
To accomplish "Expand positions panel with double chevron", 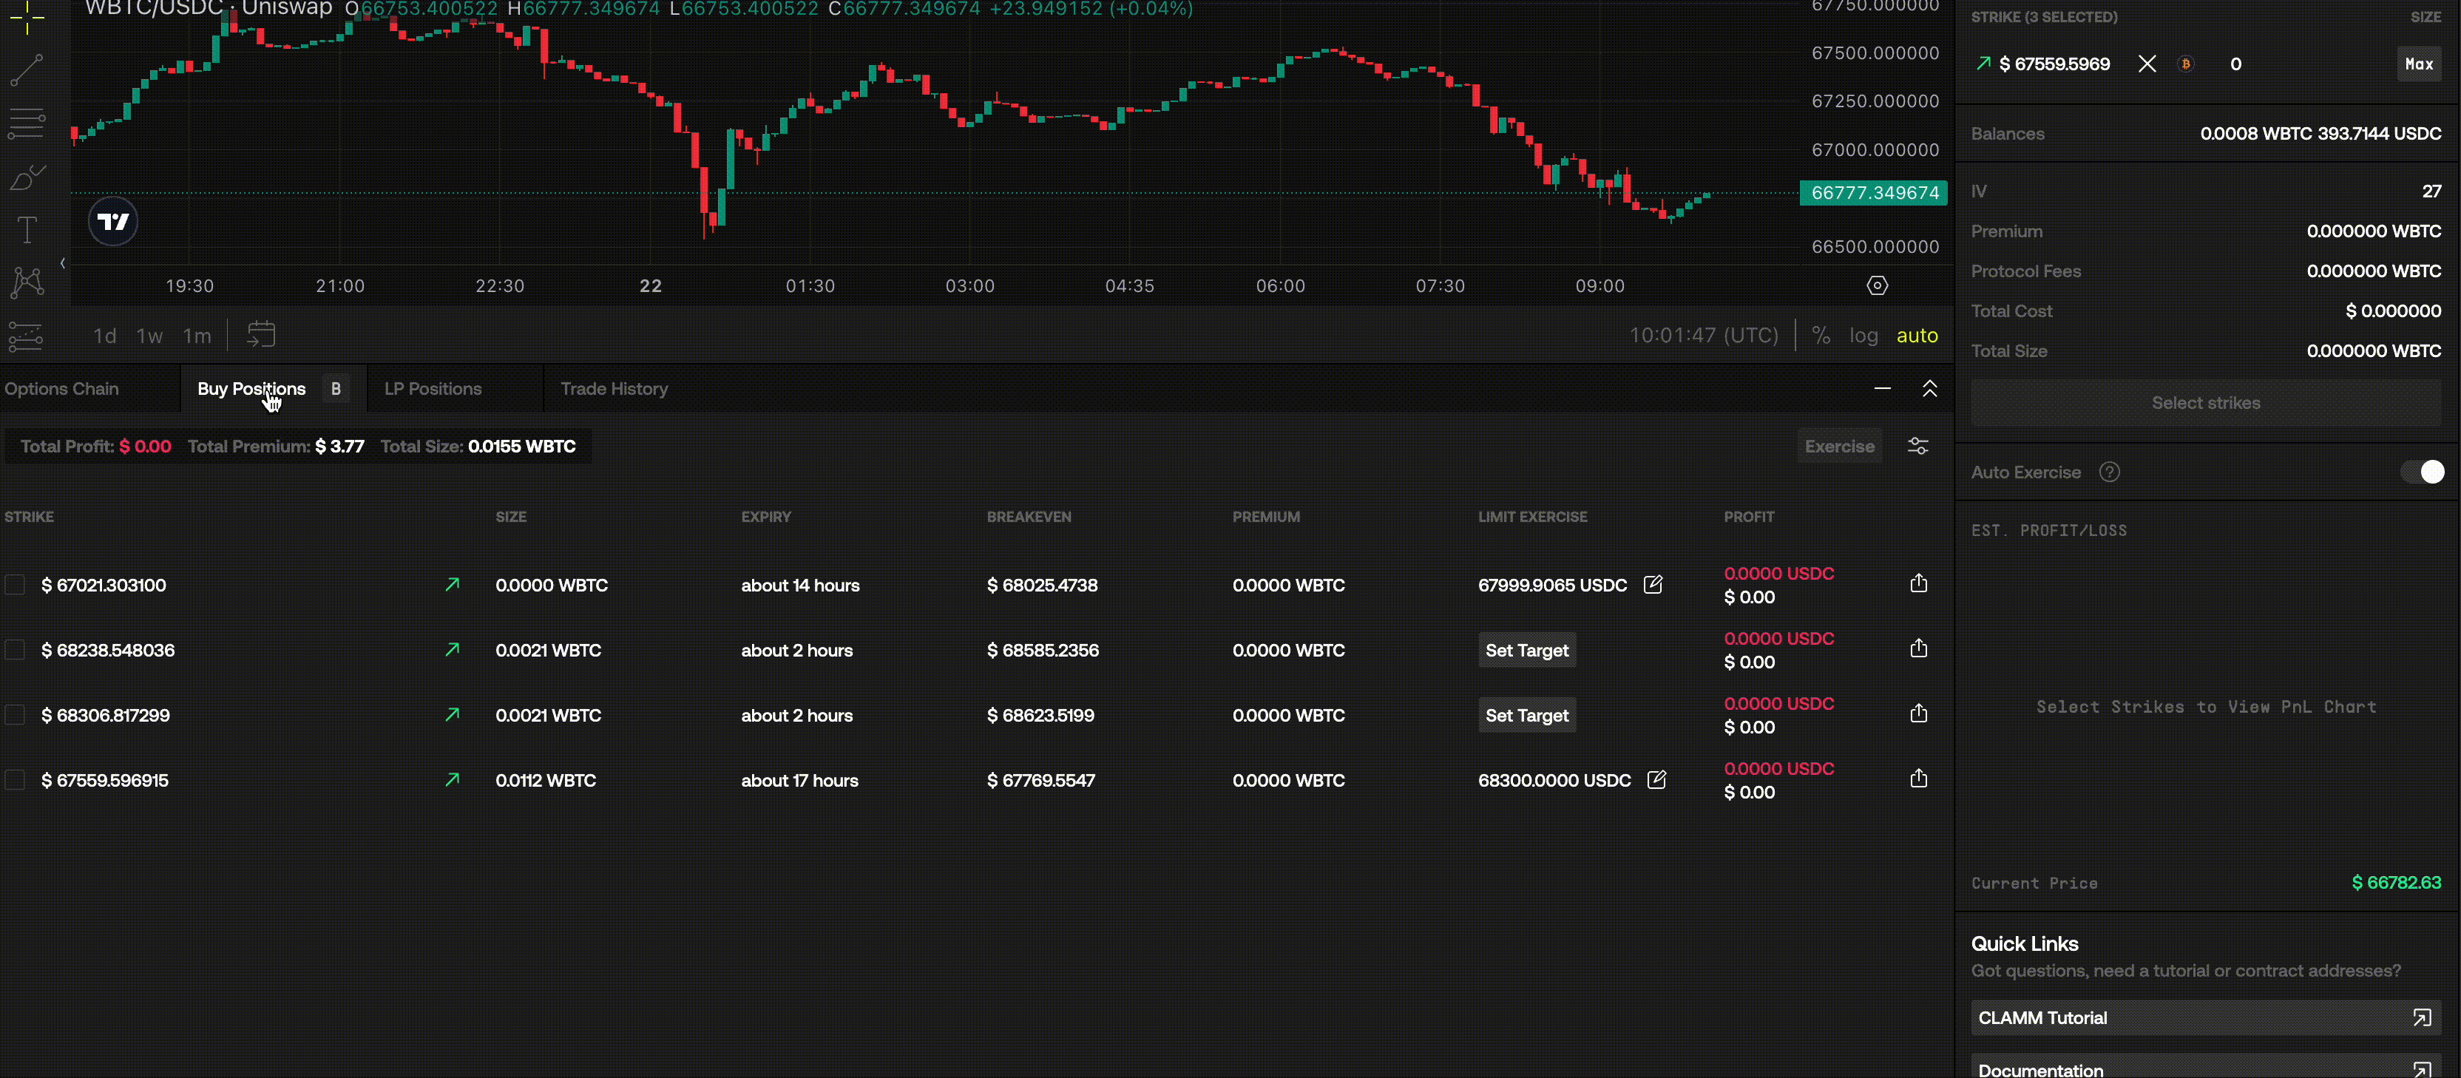I will (1930, 389).
